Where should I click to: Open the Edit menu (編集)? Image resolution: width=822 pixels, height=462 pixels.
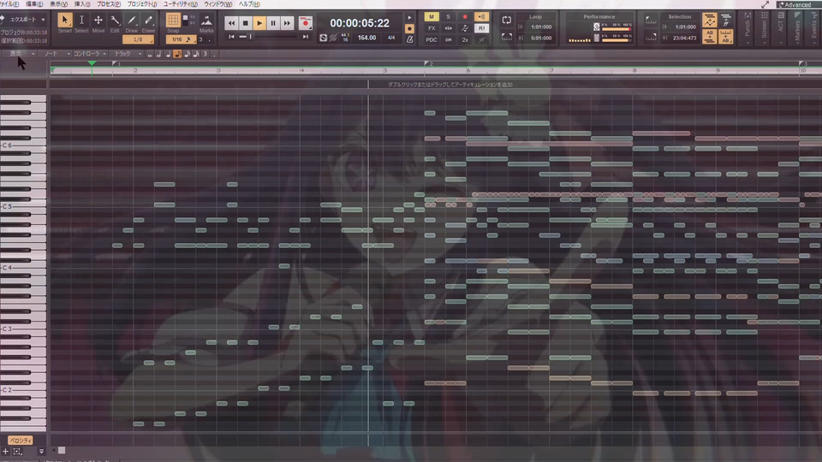coord(34,4)
